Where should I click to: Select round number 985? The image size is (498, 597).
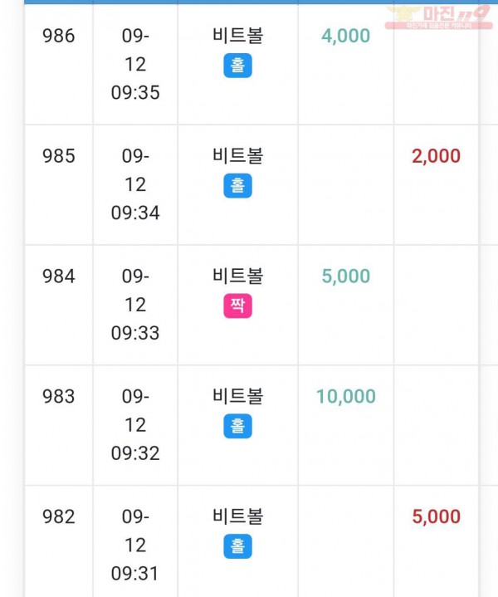point(59,156)
